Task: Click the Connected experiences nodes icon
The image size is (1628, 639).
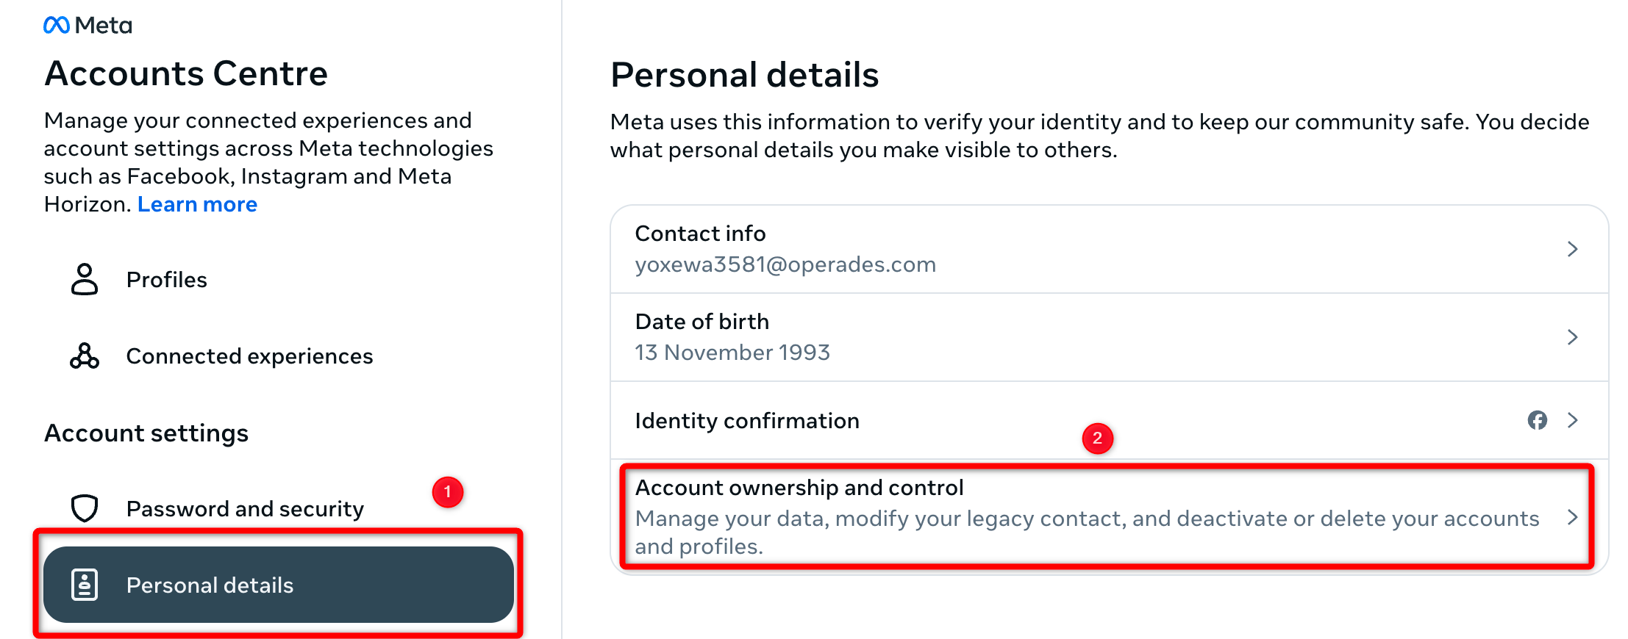Action: (85, 356)
